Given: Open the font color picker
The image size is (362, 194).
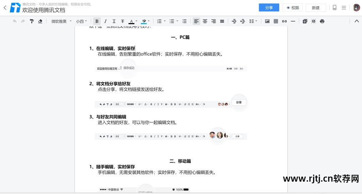Looking at the screenshot, I should 132,21.
